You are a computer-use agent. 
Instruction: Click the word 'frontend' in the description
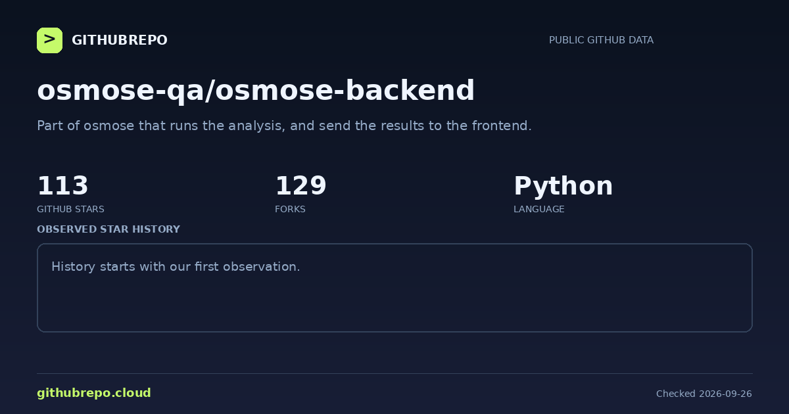[x=500, y=126]
